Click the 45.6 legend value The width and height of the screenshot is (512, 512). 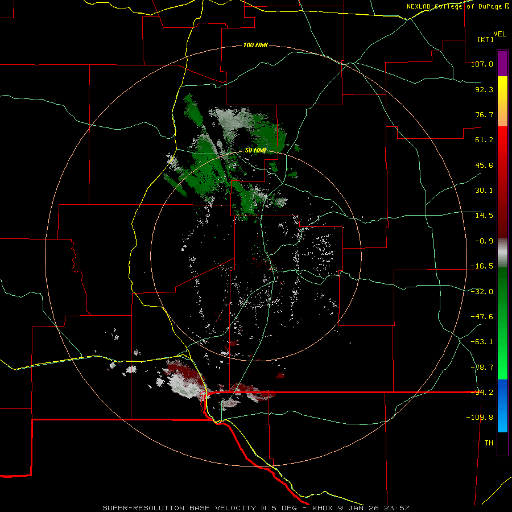coord(484,165)
